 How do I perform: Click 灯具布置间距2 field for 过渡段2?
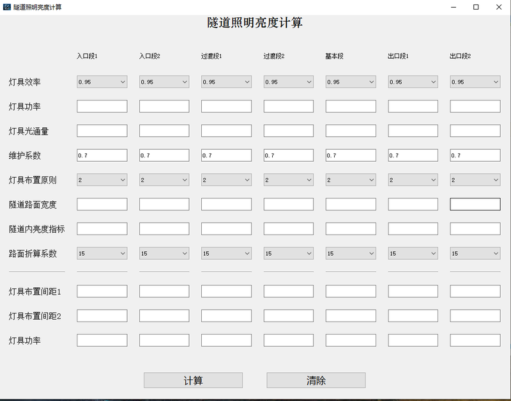pyautogui.click(x=289, y=316)
